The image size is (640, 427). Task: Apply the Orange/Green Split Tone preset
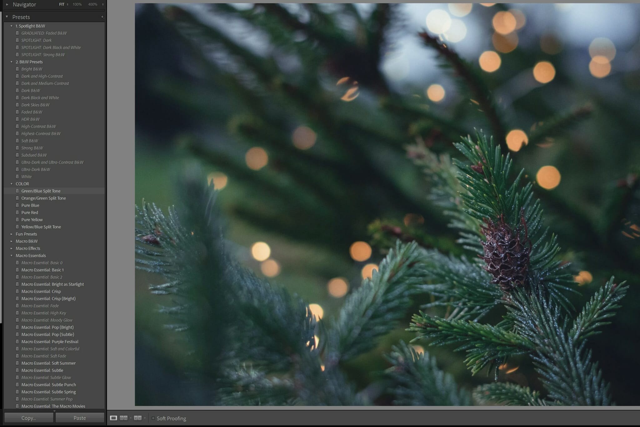pyautogui.click(x=43, y=198)
